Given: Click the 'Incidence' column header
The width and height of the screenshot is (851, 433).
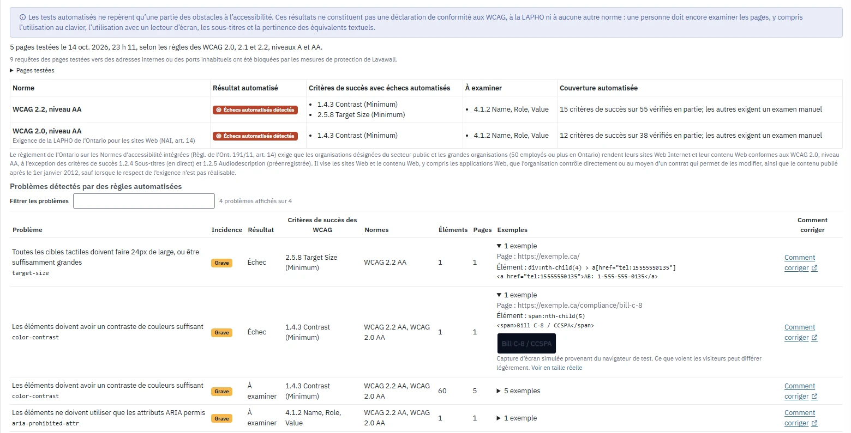Looking at the screenshot, I should [227, 230].
